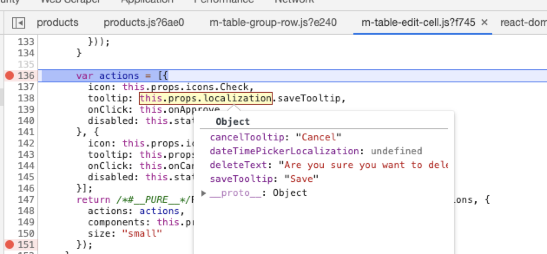Close the m-table-edit-cell.js?f745 tab
This screenshot has height=254, width=547.
[x=484, y=22]
